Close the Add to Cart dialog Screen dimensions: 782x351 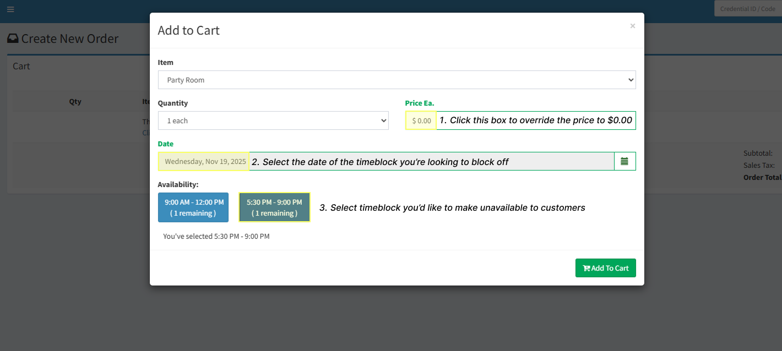point(633,26)
